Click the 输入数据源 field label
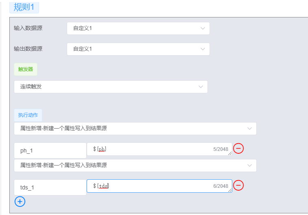Viewport: 308px width, 215px height. [x=28, y=28]
